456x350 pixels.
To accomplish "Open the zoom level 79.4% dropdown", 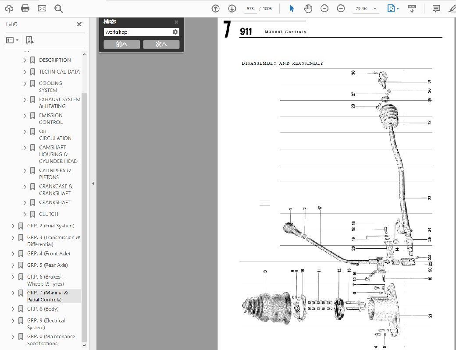I will coord(374,9).
